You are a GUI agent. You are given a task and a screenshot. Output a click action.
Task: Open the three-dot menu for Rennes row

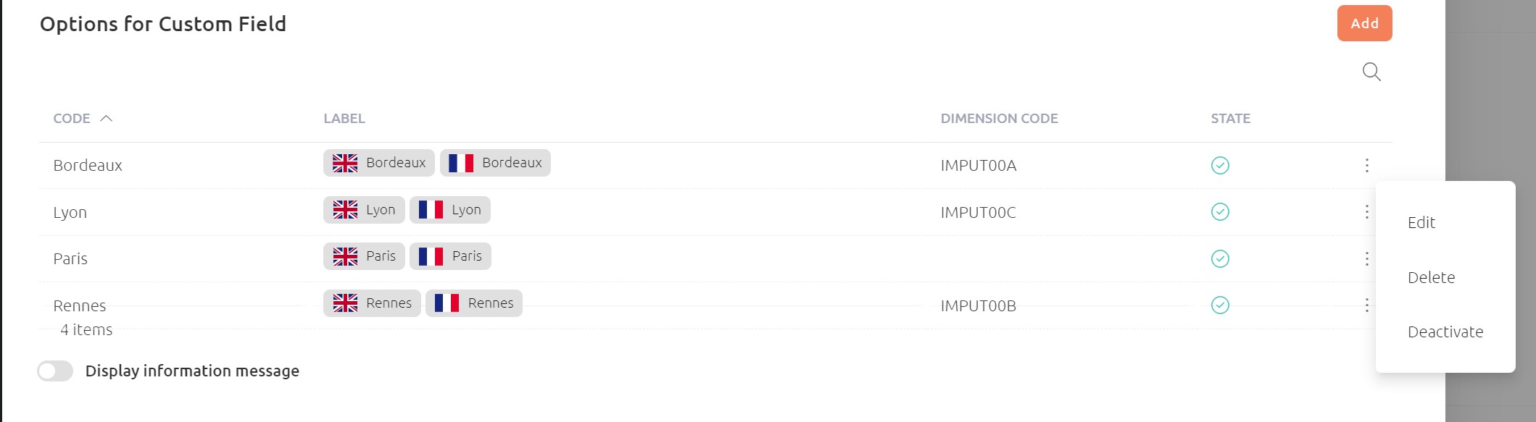click(x=1367, y=305)
